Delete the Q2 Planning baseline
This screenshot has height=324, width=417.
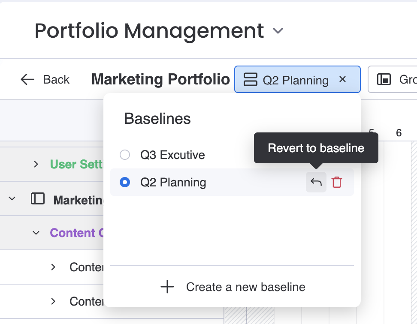tap(337, 183)
